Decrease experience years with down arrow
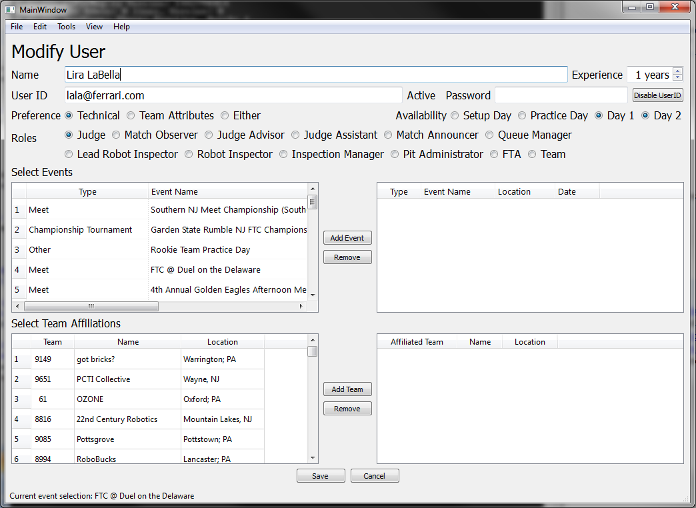Viewport: 696px width, 508px height. 677,78
